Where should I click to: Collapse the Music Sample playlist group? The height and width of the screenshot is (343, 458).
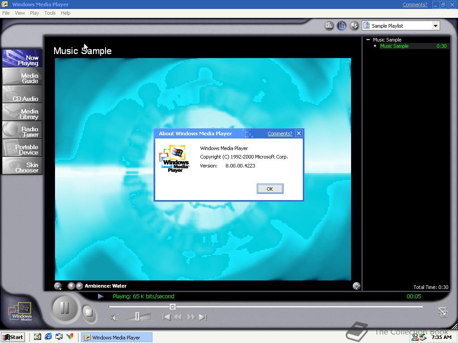point(368,40)
